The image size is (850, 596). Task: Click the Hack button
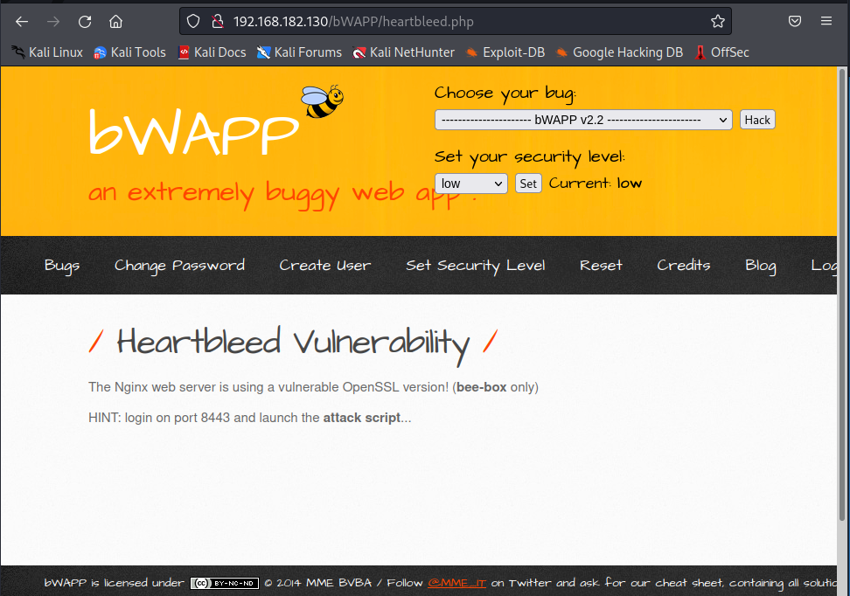[x=757, y=120]
